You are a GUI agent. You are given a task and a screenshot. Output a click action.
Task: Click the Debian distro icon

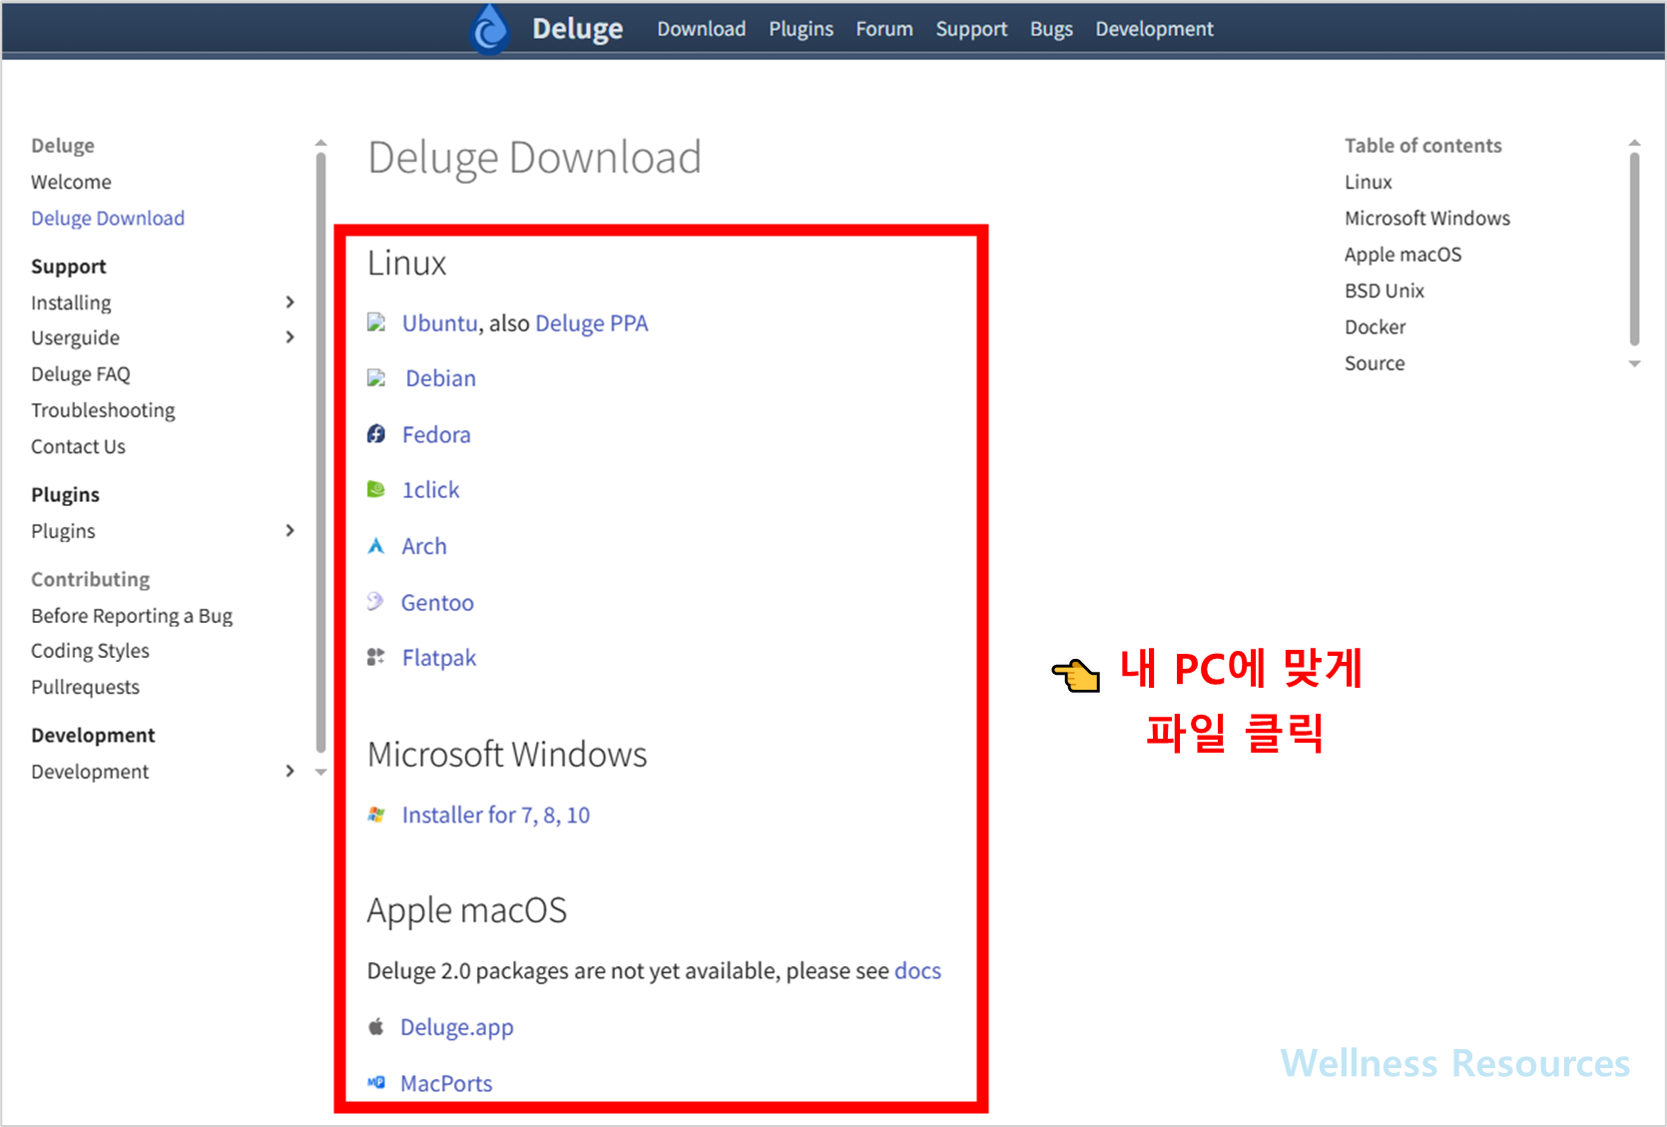pyautogui.click(x=376, y=378)
